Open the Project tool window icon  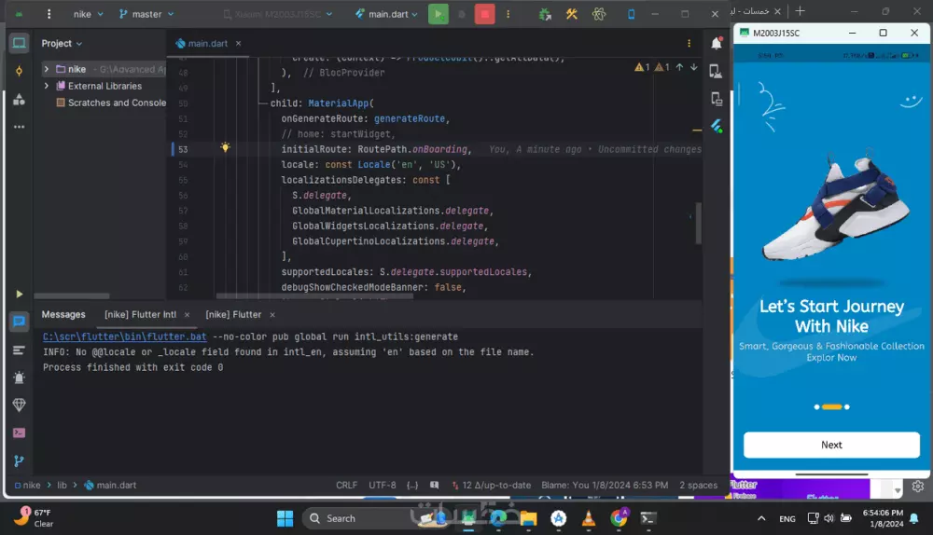click(19, 43)
